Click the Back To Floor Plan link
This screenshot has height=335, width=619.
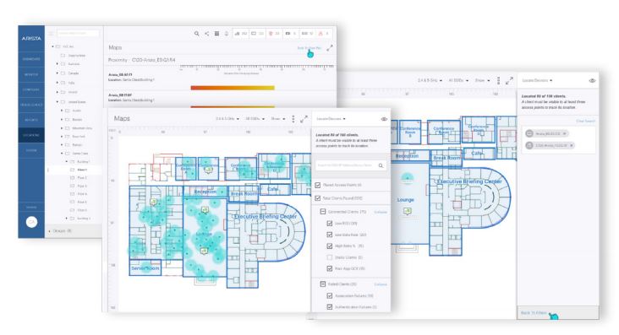point(309,48)
